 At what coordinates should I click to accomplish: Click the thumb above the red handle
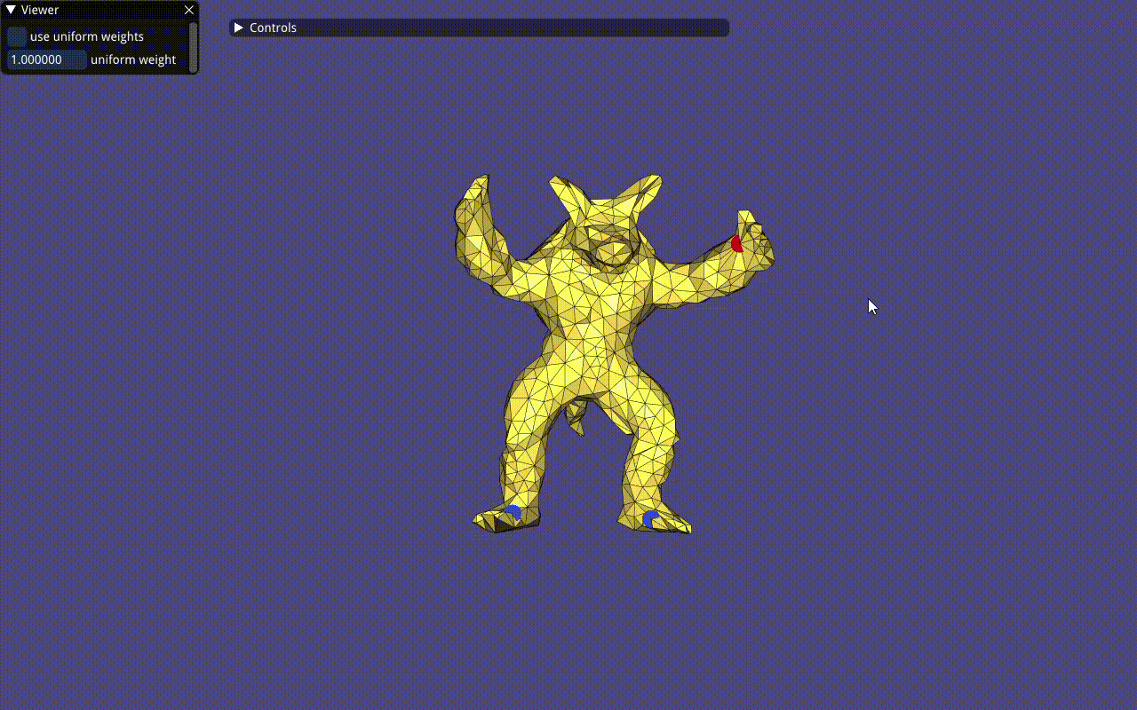[x=745, y=218]
